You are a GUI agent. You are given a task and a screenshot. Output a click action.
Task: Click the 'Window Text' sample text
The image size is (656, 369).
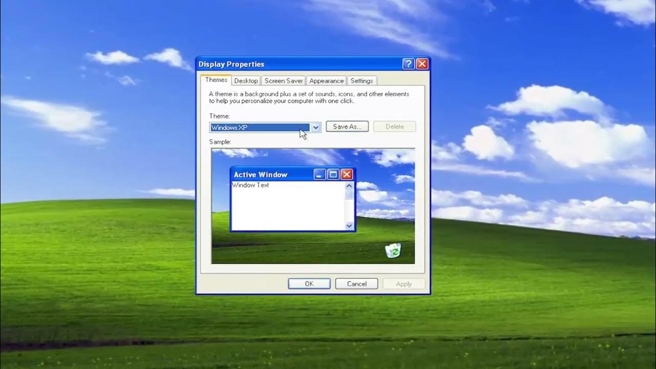[x=251, y=185]
